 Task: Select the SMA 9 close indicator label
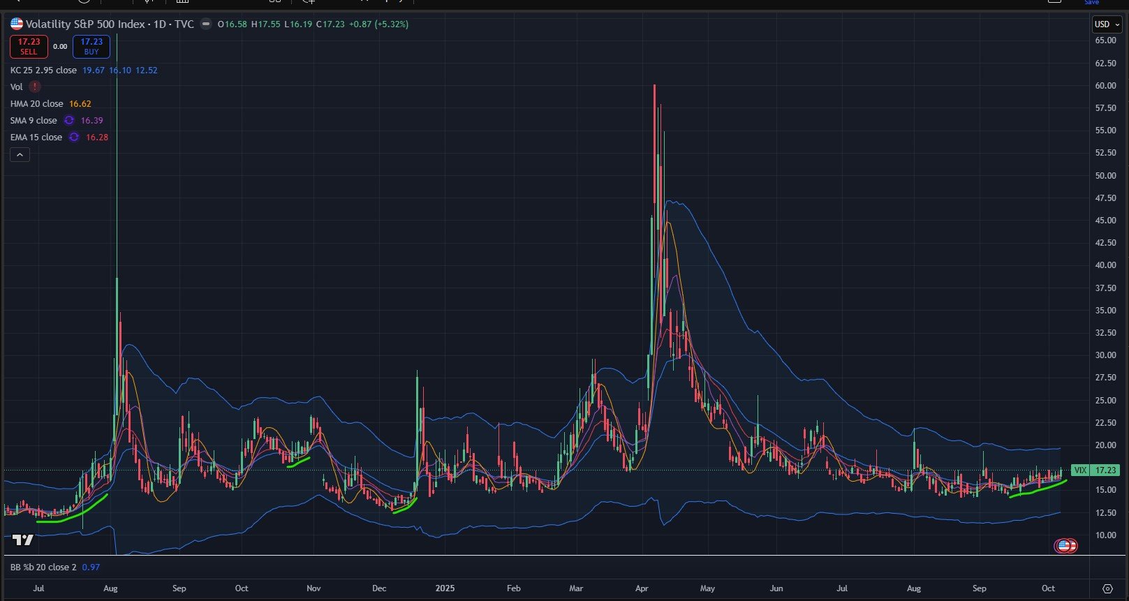point(34,121)
